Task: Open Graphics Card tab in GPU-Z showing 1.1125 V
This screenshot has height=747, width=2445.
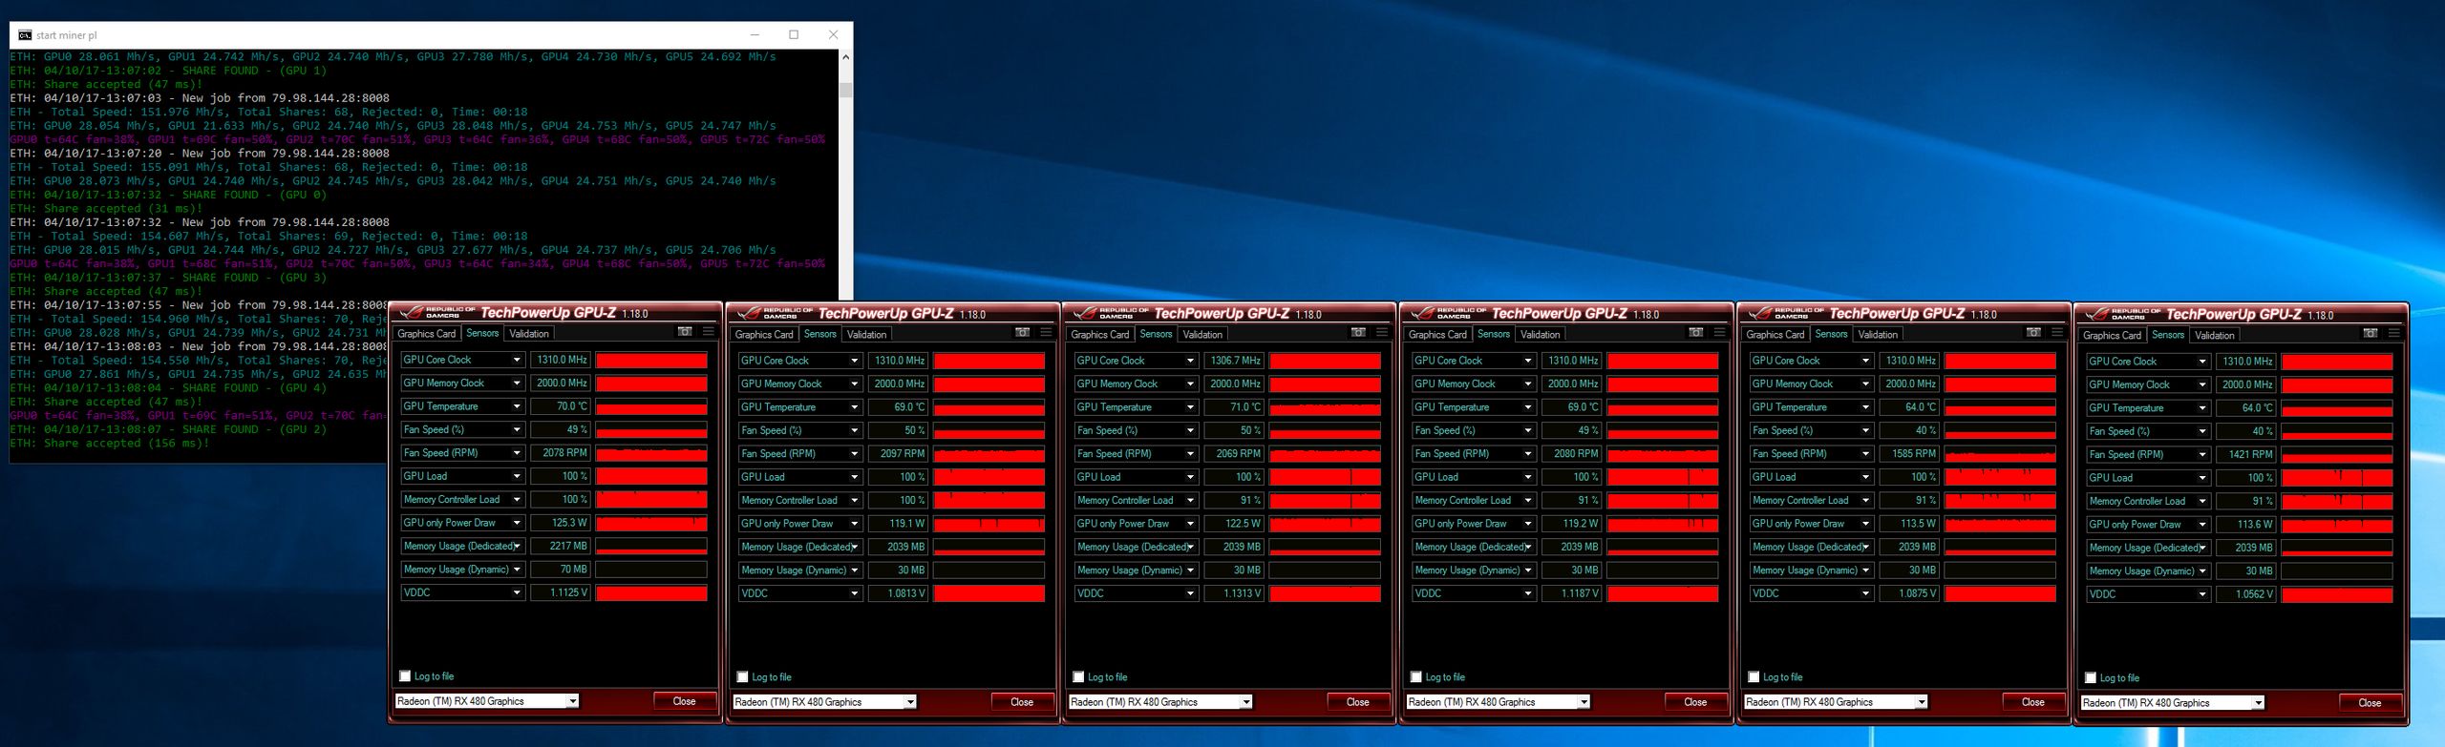Action: tap(426, 334)
